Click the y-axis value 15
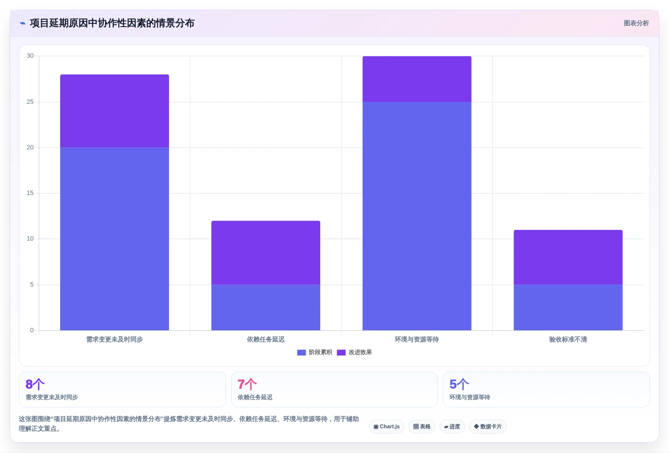669x453 pixels. tap(30, 193)
